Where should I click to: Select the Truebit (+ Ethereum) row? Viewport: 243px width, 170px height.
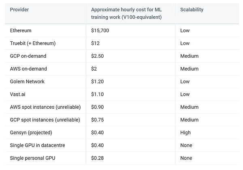(x=33, y=43)
